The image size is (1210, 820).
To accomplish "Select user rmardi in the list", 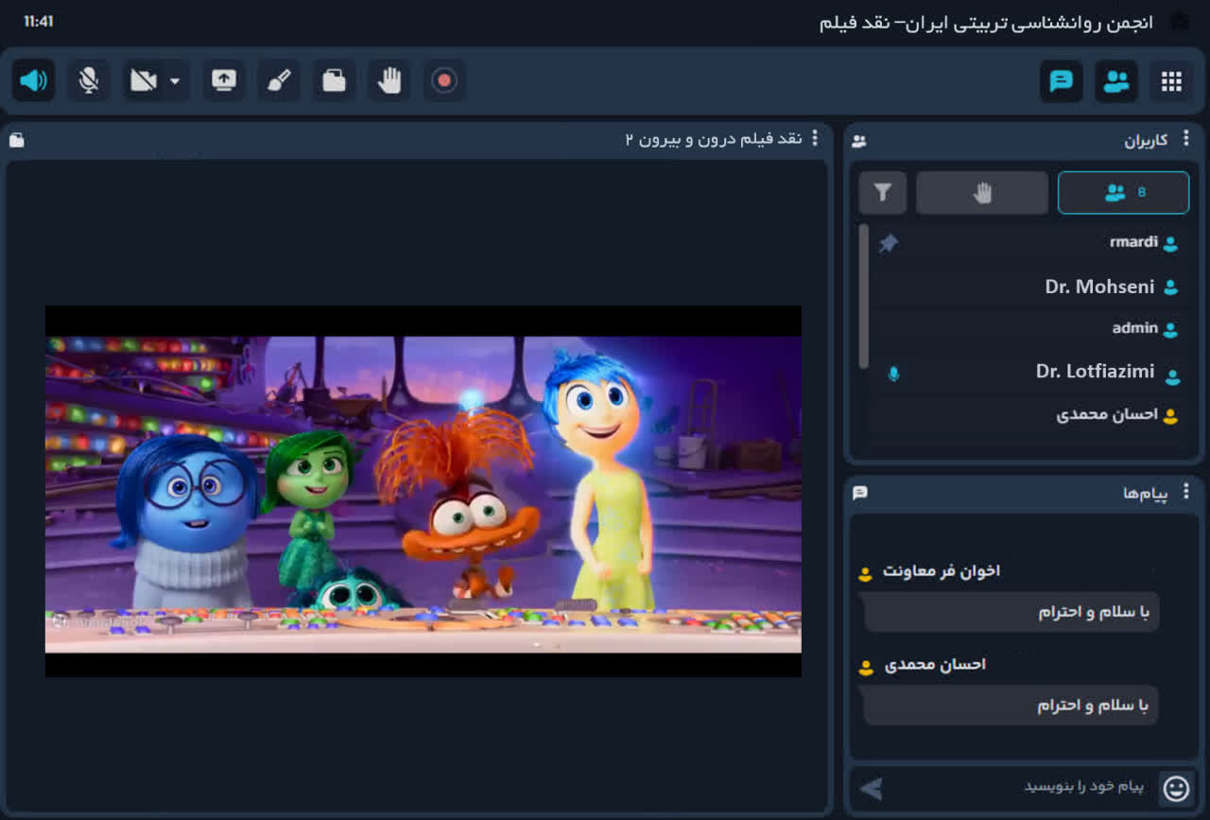I will 1028,243.
